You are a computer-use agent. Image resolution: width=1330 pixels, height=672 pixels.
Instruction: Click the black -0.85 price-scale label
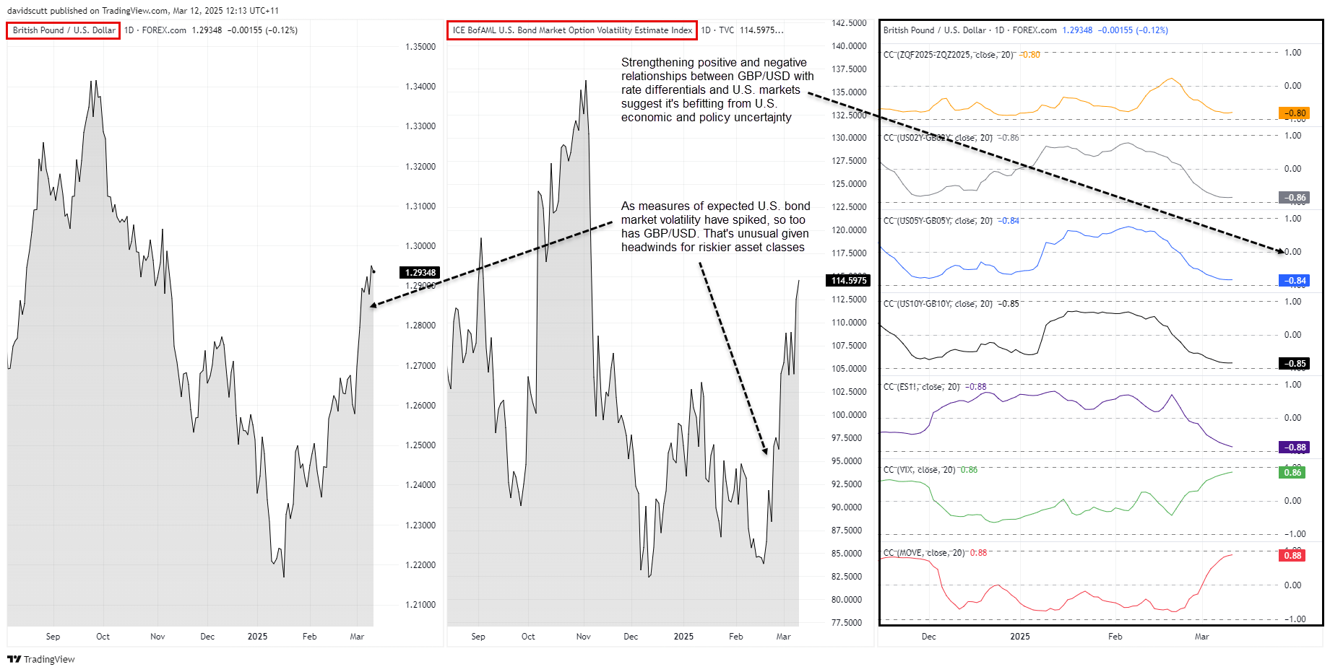(1294, 364)
